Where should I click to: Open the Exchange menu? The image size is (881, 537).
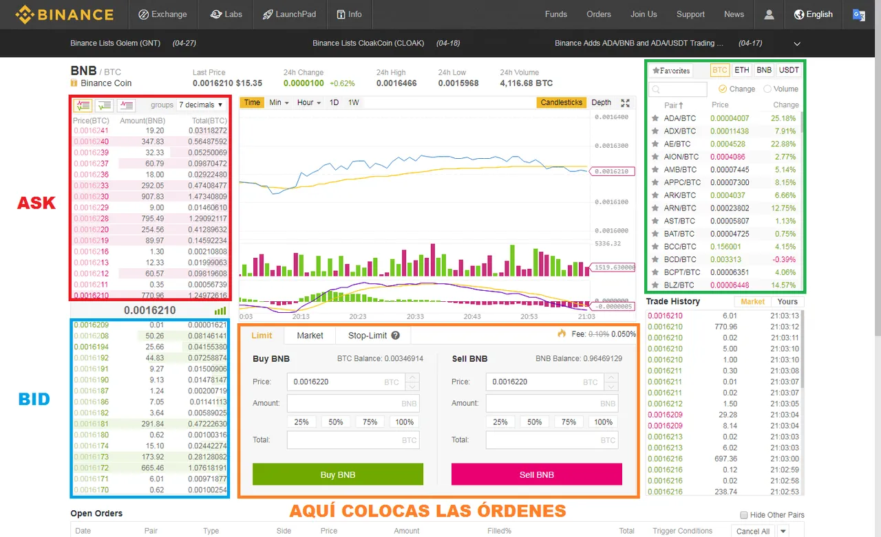162,14
